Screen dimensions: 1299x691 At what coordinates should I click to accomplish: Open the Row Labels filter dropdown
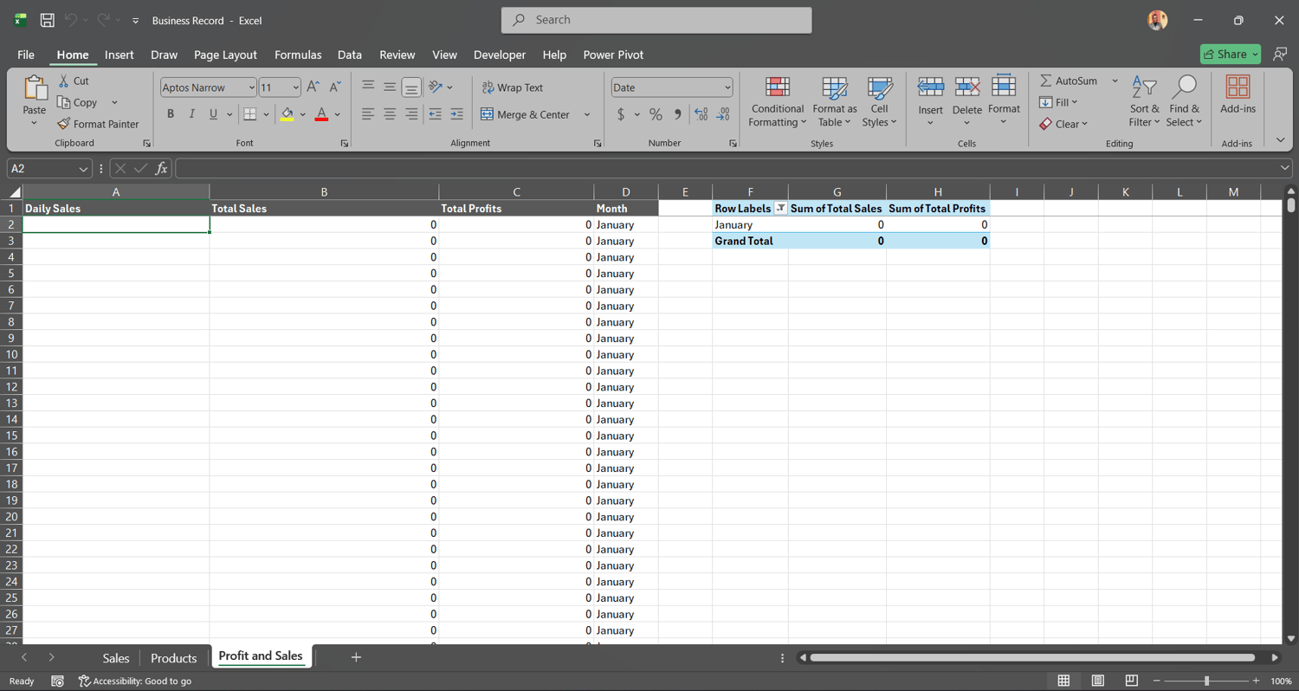click(780, 209)
